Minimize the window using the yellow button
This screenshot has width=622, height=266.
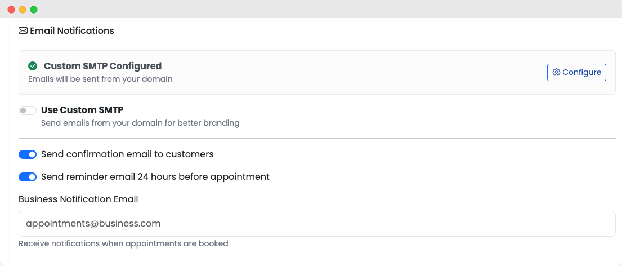[23, 10]
